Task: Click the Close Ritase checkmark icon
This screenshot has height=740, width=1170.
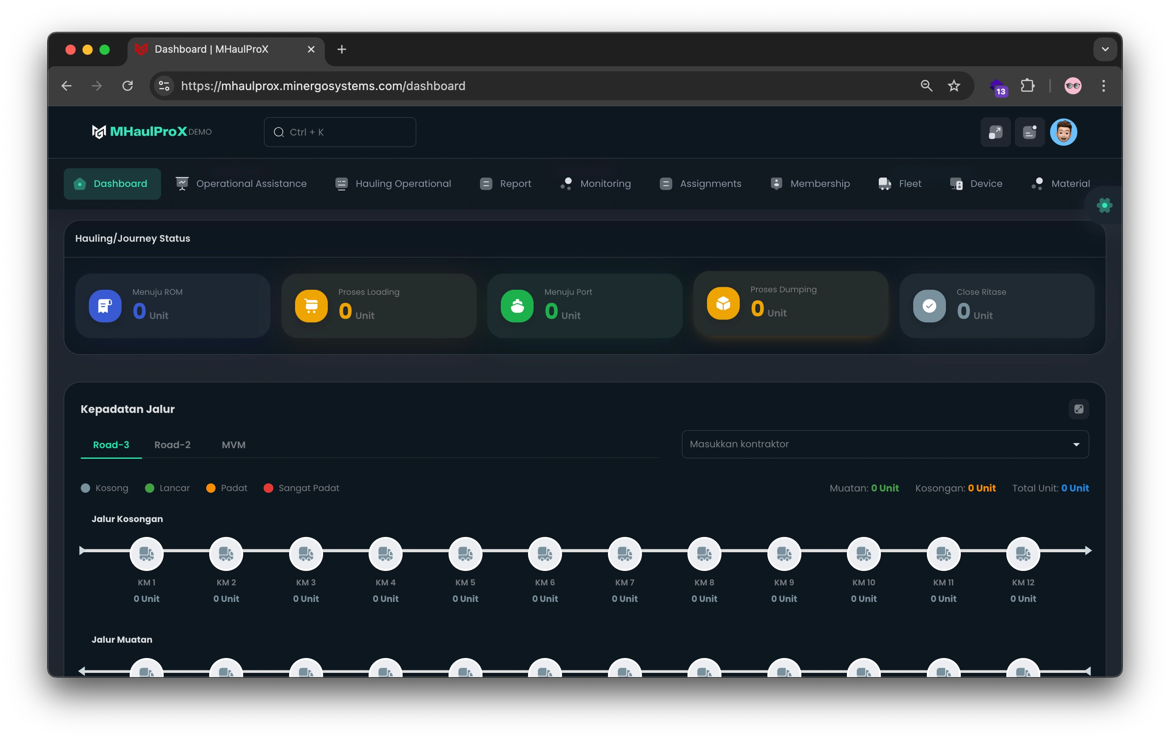Action: [929, 306]
